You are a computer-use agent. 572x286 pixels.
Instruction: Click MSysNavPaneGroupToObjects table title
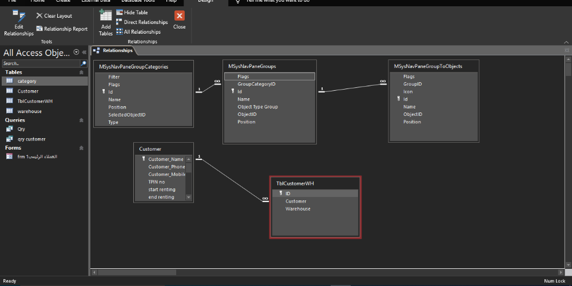pos(428,66)
